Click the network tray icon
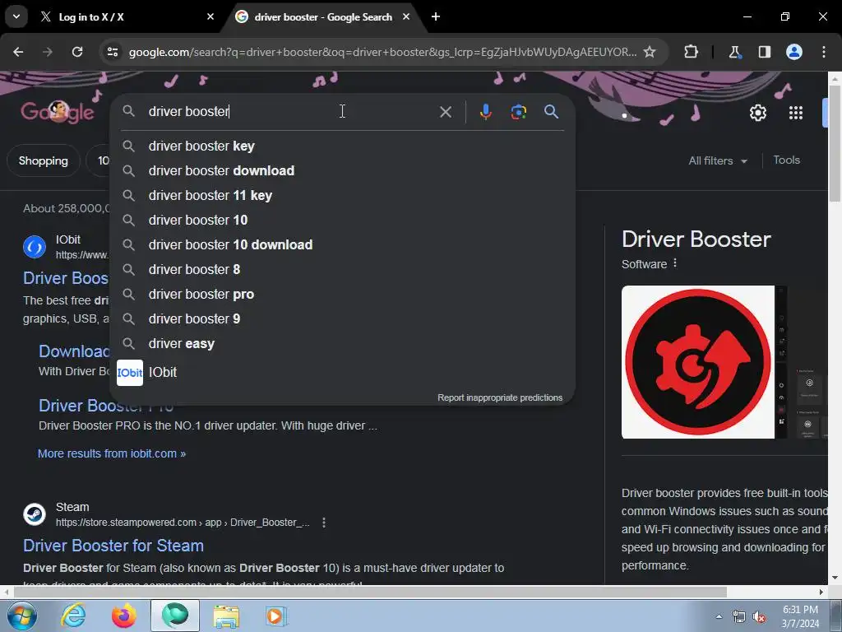This screenshot has width=842, height=632. (739, 617)
